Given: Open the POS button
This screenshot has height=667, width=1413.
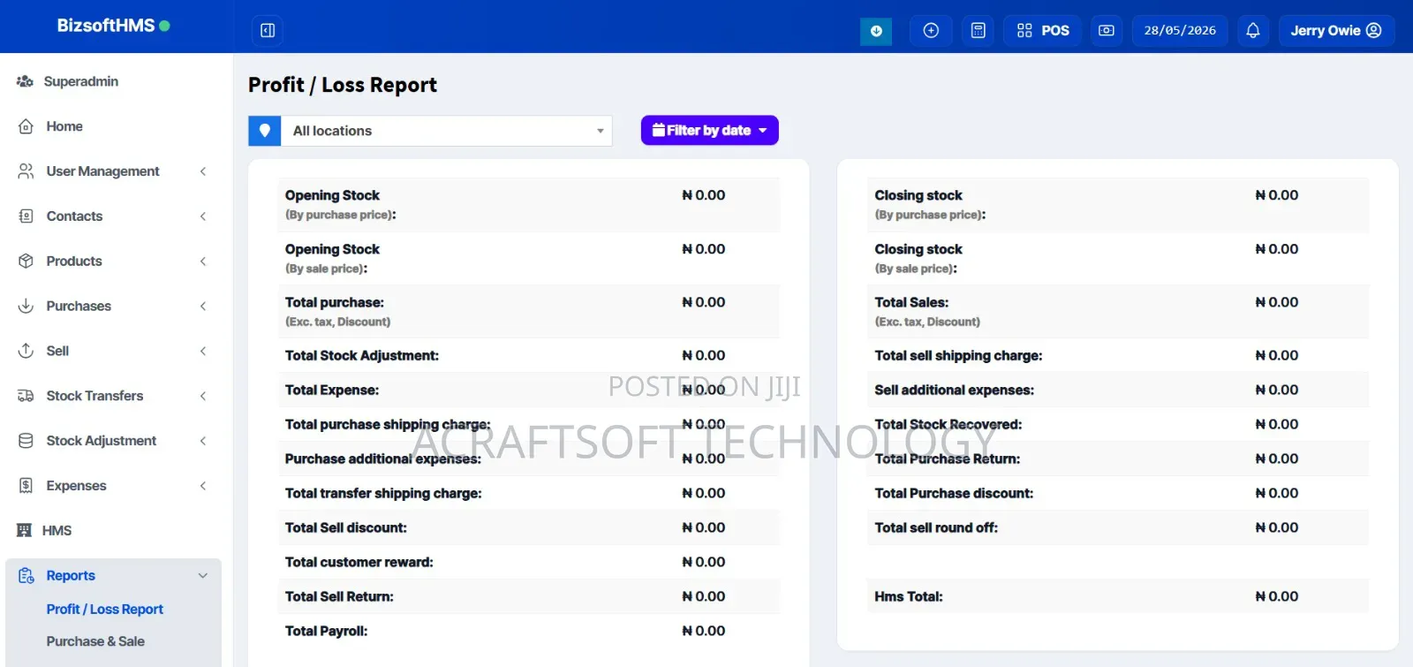Looking at the screenshot, I should click(1043, 30).
